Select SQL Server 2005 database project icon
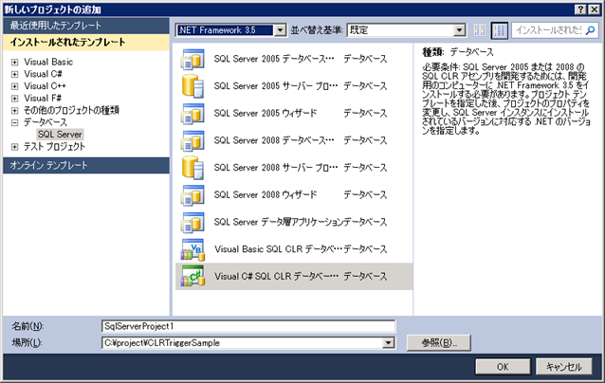605x383 pixels. [x=192, y=59]
